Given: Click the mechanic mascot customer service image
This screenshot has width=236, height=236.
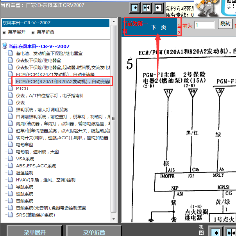Looking at the screenshot, I should [x=207, y=8].
